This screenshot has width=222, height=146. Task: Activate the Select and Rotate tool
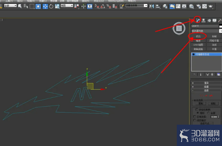(x=51, y=6)
